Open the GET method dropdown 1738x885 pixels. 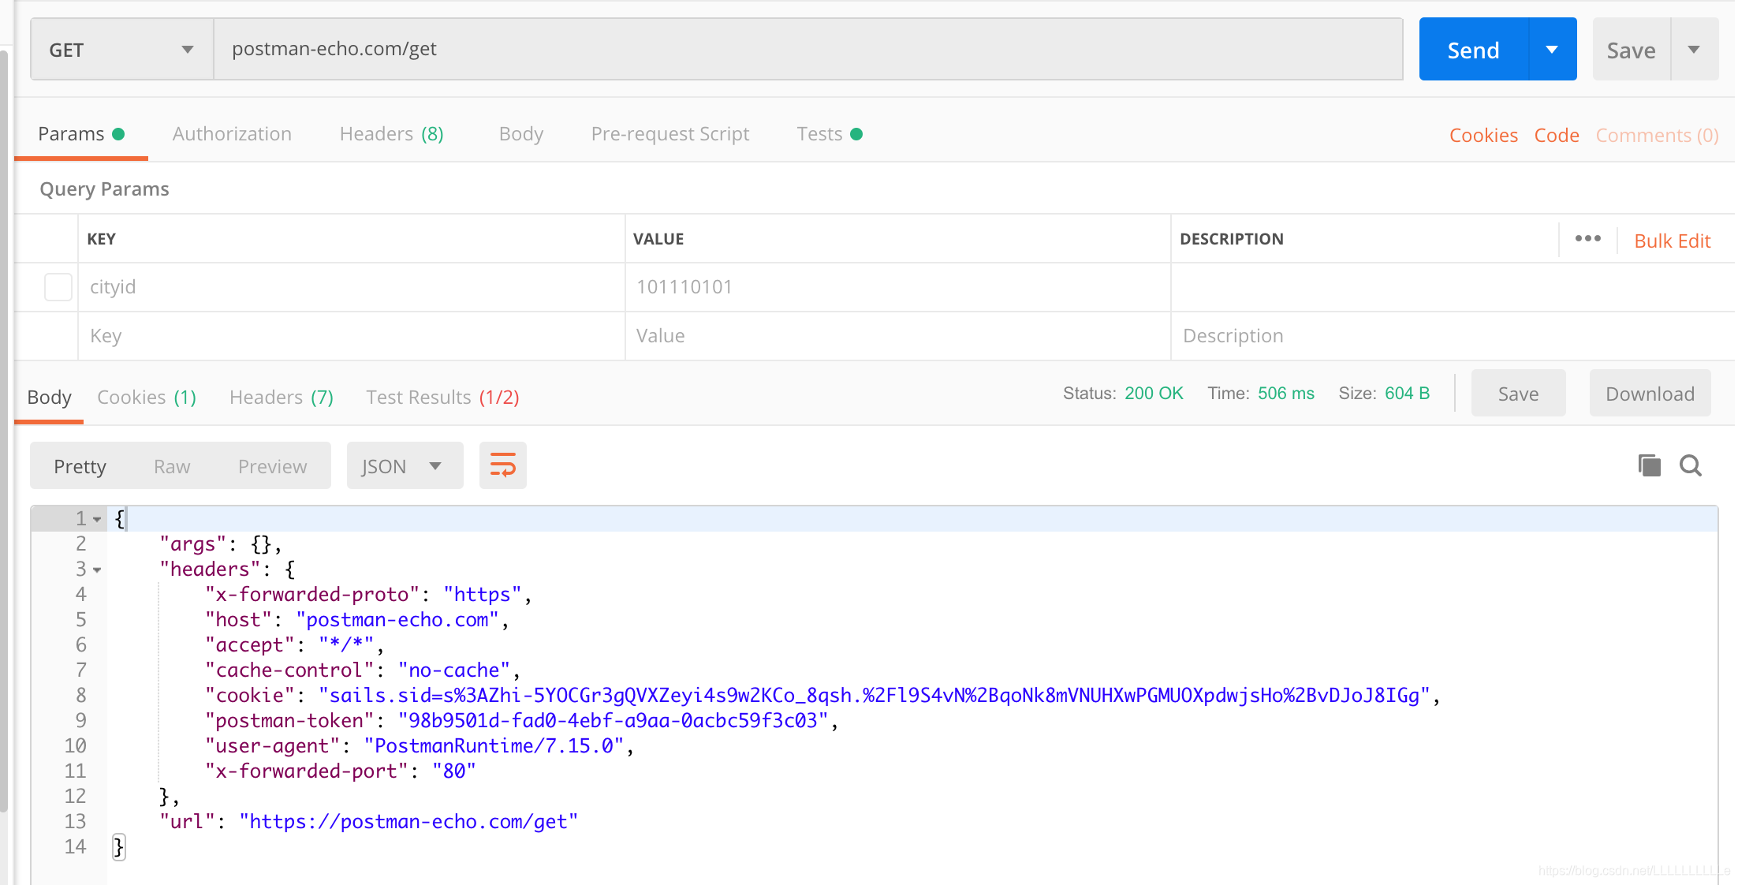tap(122, 50)
